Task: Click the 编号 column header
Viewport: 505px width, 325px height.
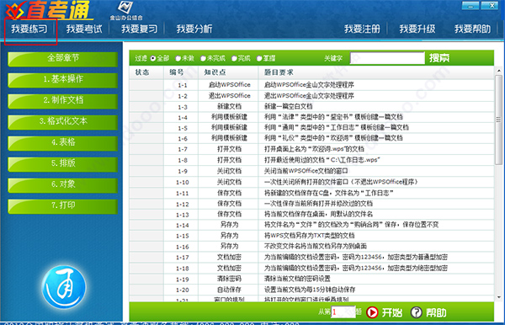Action: tap(181, 72)
